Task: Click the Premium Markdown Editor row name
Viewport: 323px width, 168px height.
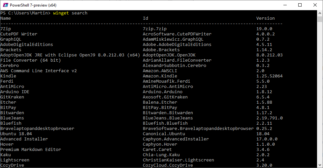Action: 31,150
